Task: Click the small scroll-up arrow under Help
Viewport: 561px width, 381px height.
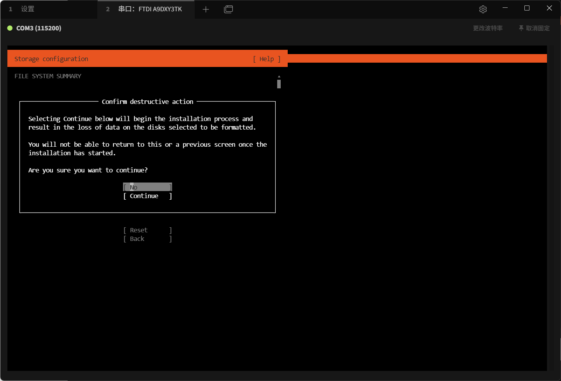Action: click(x=279, y=77)
